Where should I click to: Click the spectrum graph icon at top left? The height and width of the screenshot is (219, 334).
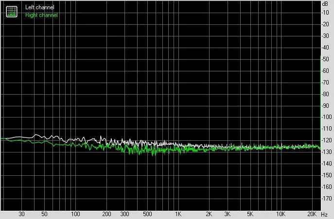coord(12,12)
